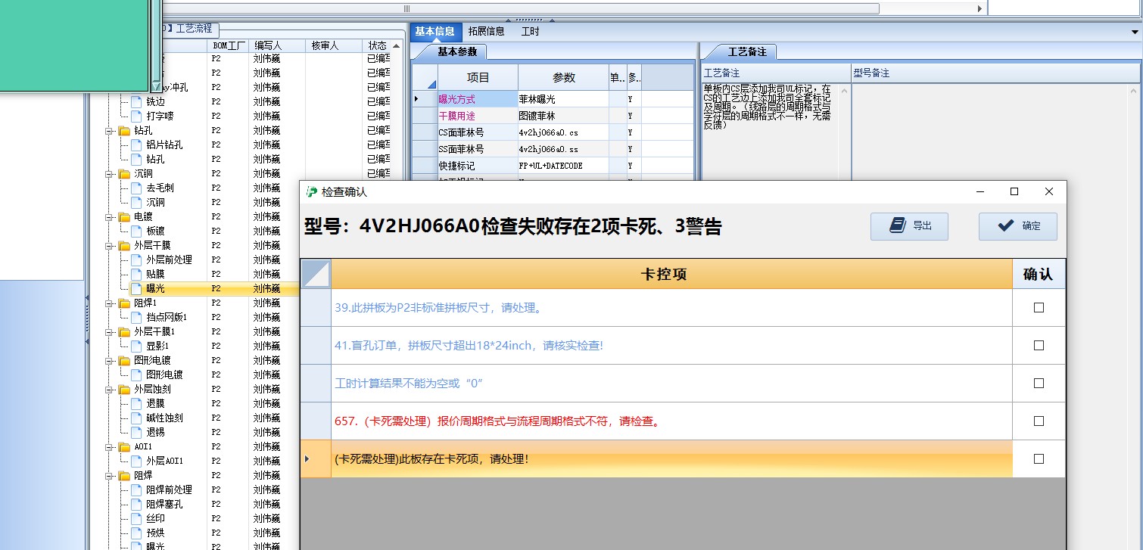Click the folder icon of 外层干膜1 group
1143x550 pixels.
click(124, 331)
